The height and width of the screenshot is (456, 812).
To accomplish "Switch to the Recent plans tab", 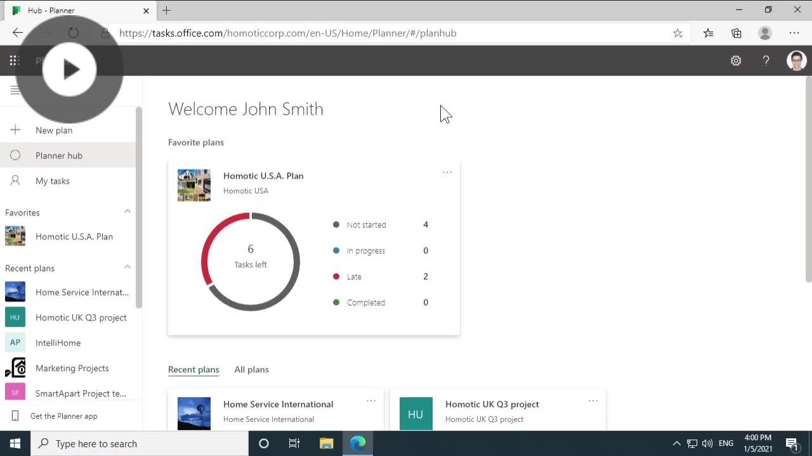I will coord(193,369).
